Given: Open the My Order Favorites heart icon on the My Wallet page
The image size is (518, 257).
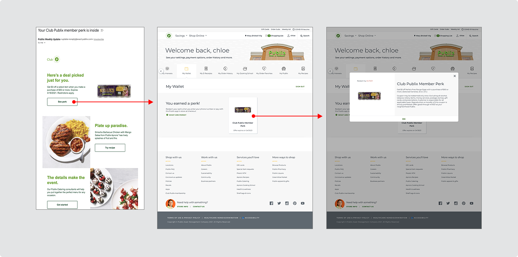Looking at the screenshot, I should tap(264, 69).
